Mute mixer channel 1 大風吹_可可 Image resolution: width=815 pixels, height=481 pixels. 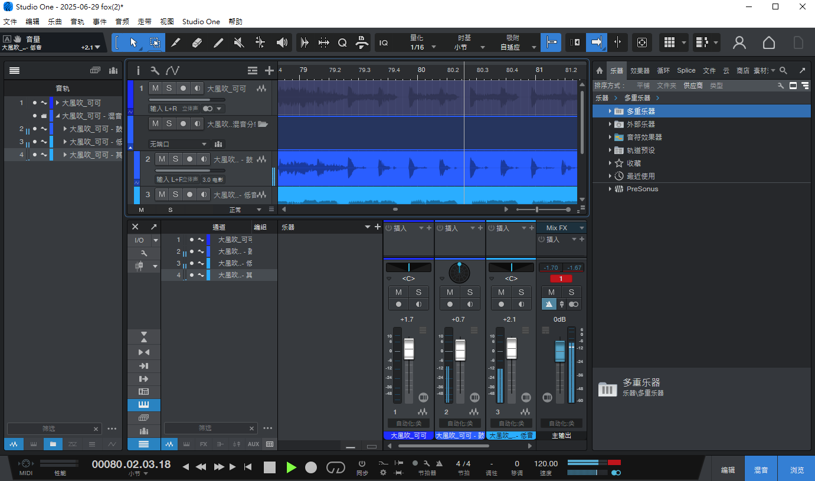click(399, 292)
